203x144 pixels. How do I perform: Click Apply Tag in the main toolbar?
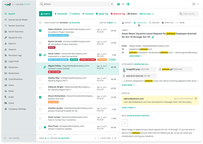coord(102,14)
